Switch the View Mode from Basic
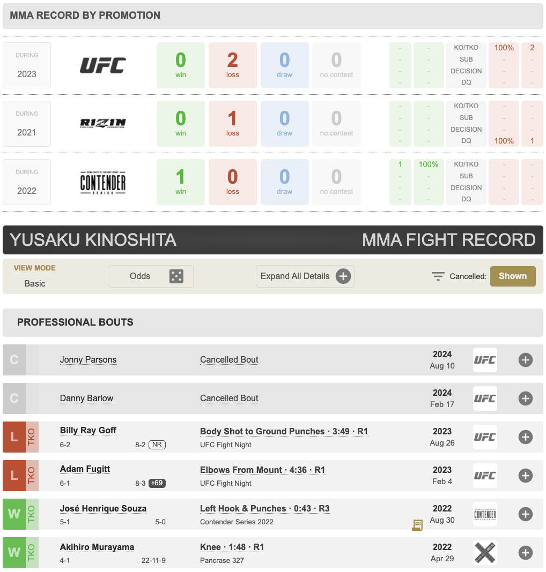 pos(35,283)
